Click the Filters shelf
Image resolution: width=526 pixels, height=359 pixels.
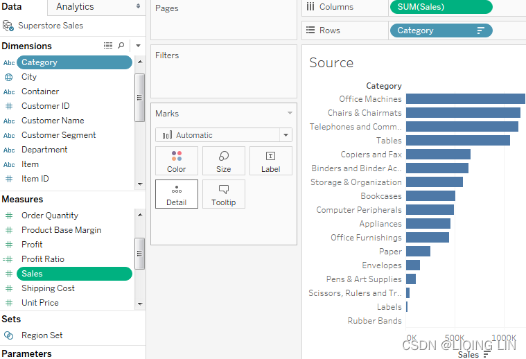click(x=224, y=71)
